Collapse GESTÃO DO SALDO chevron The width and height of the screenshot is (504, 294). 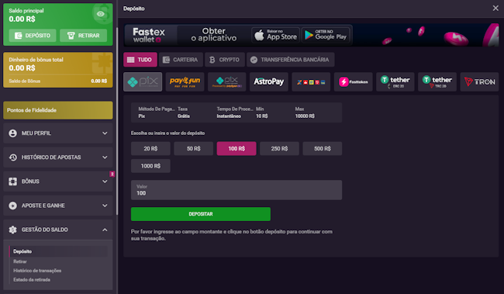pyautogui.click(x=105, y=230)
